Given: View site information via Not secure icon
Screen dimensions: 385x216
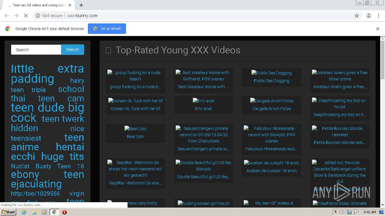Looking at the screenshot, I should point(49,16).
